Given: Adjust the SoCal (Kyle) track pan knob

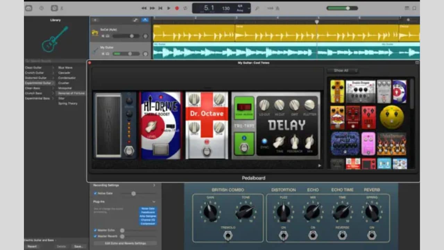Looking at the screenshot, I should coord(145,36).
